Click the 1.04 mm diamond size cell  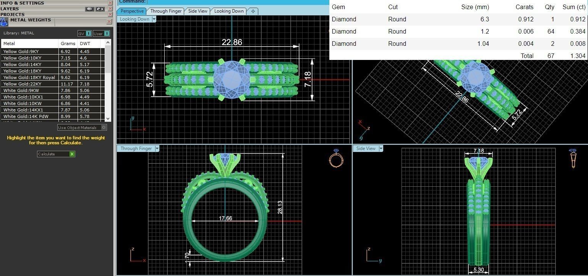click(483, 44)
